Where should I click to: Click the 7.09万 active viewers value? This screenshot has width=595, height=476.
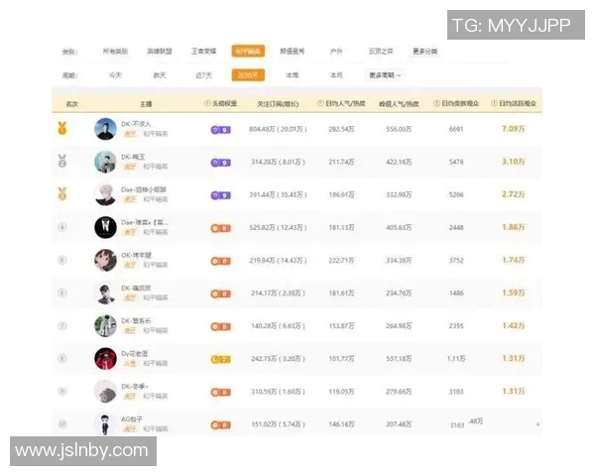tap(514, 129)
